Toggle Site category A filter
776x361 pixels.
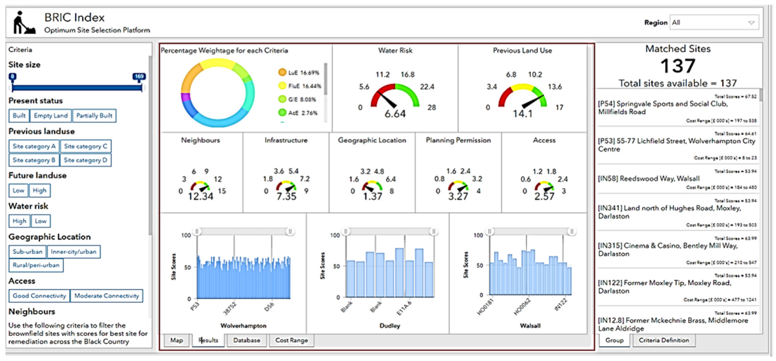tap(34, 146)
